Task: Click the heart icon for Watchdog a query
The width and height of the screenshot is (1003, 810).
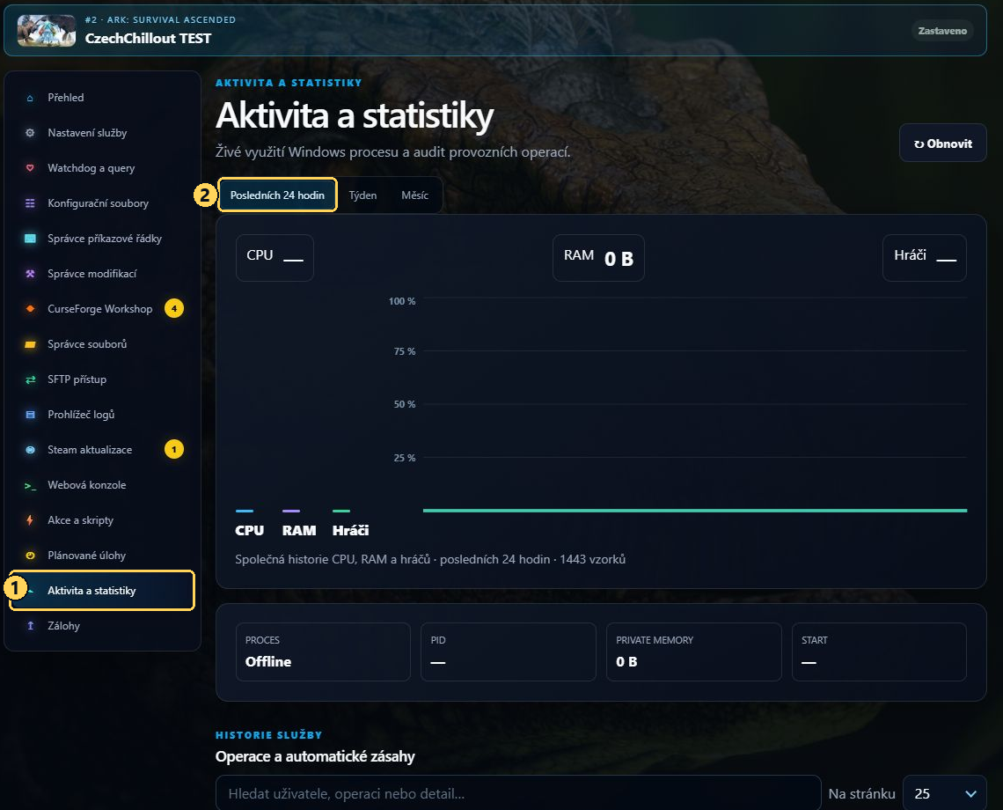Action: click(x=30, y=168)
